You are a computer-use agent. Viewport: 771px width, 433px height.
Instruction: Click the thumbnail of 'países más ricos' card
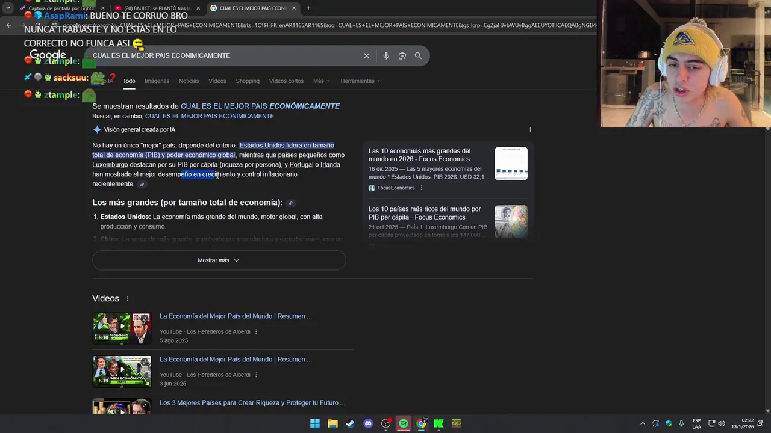[x=511, y=221]
